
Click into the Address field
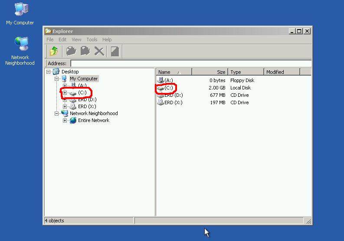pos(191,63)
